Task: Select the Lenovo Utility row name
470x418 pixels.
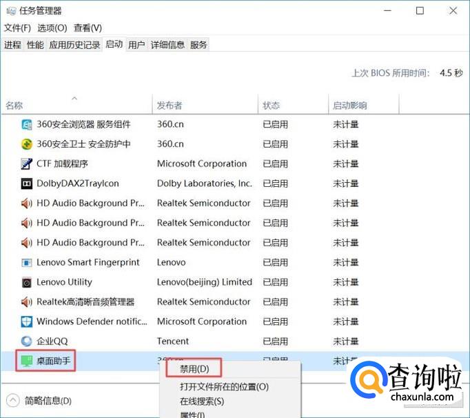Action: pyautogui.click(x=64, y=282)
